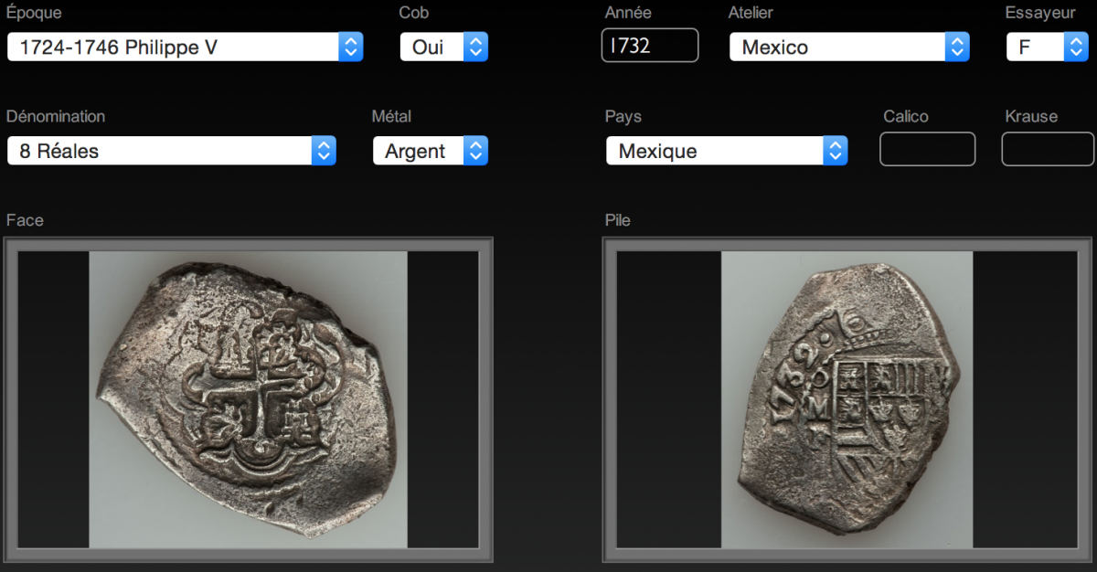Open the Atelier dropdown showing Mexico
This screenshot has width=1097, height=572.
(x=849, y=47)
